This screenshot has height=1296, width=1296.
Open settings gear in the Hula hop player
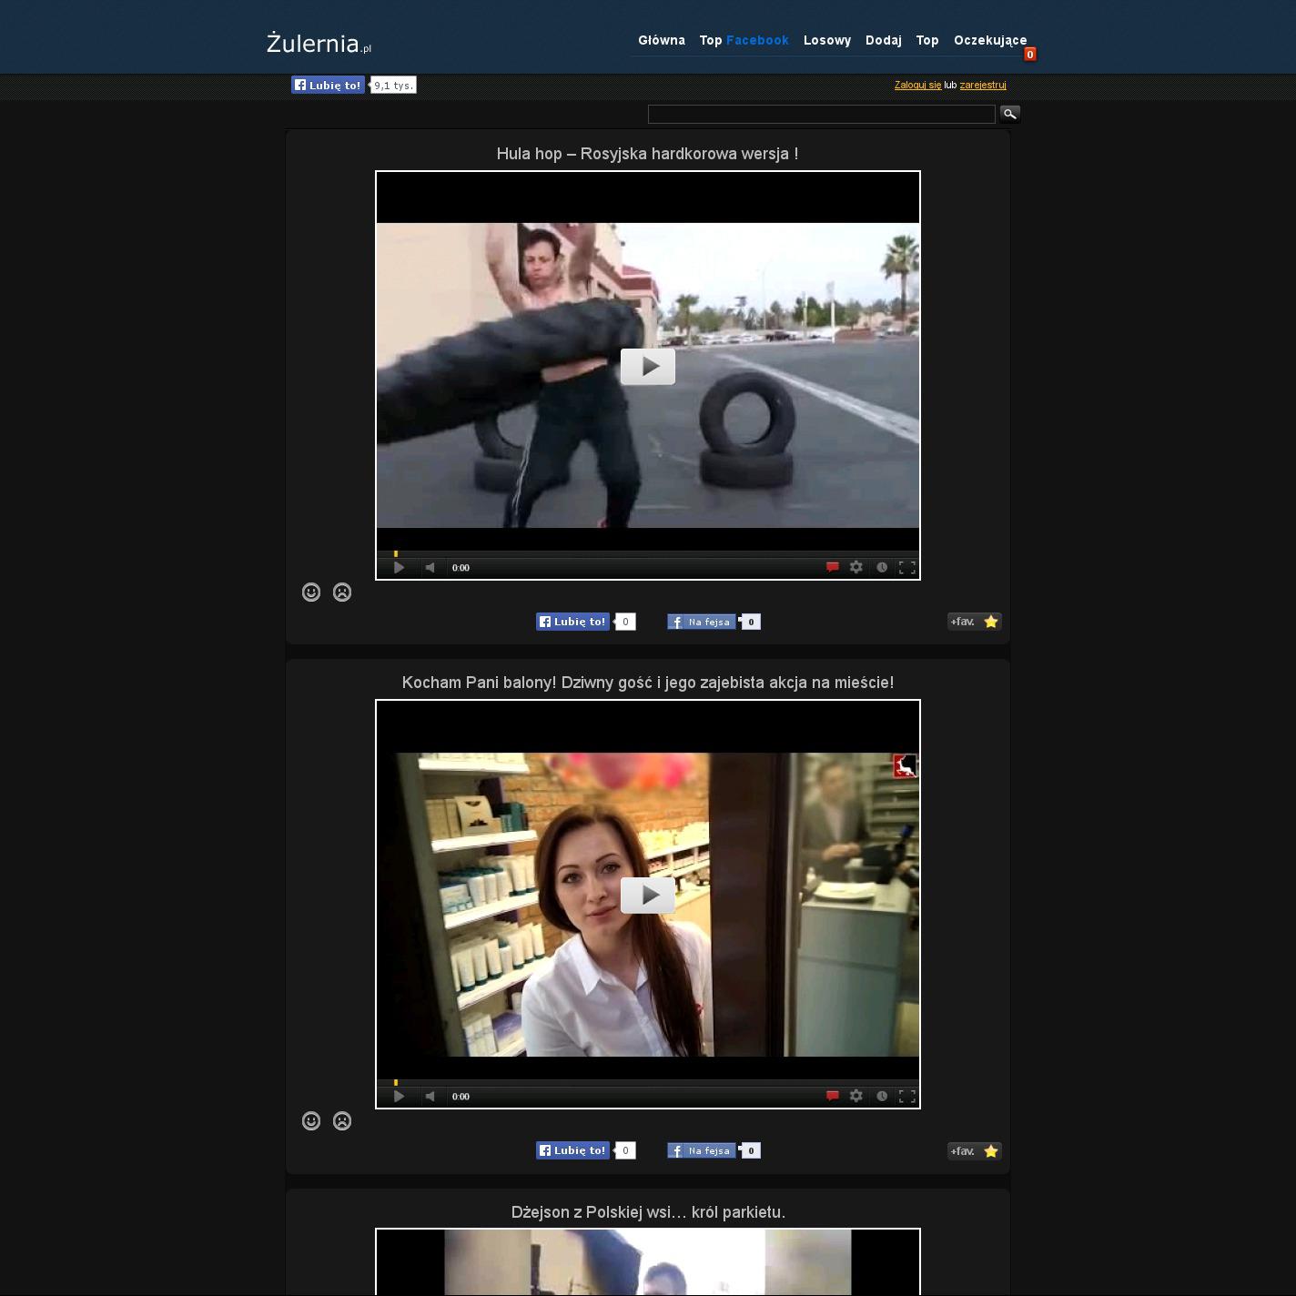coord(856,567)
